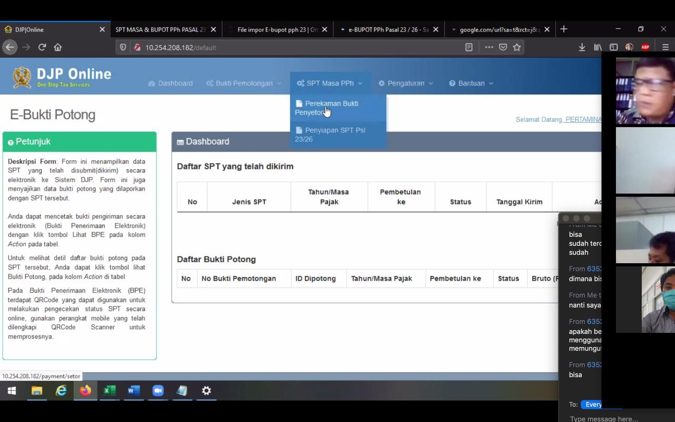Open the Firefox hamburger menu icon

pos(666,47)
